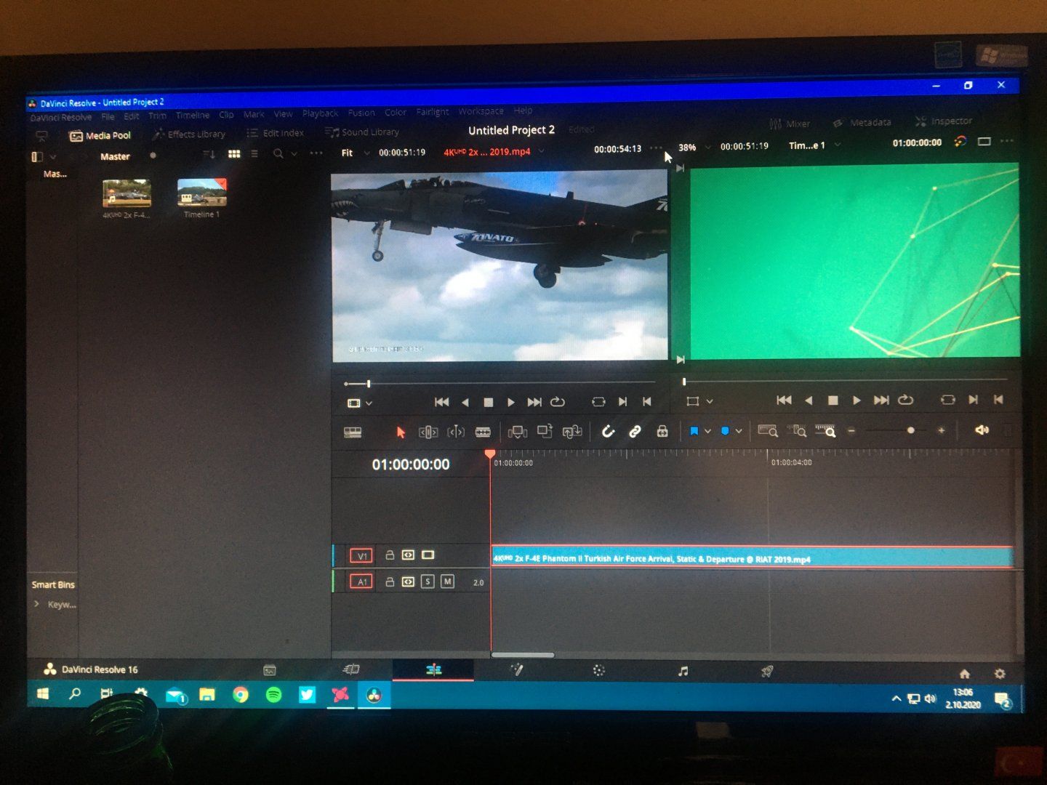1047x785 pixels.
Task: Expand the marker color dropdown arrow
Action: click(739, 431)
